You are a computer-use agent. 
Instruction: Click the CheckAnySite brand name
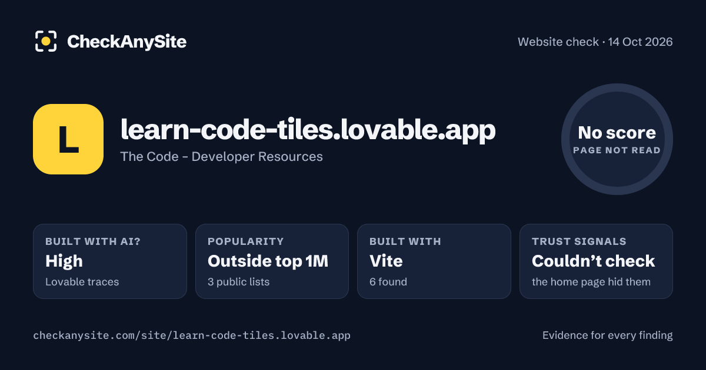(x=126, y=42)
